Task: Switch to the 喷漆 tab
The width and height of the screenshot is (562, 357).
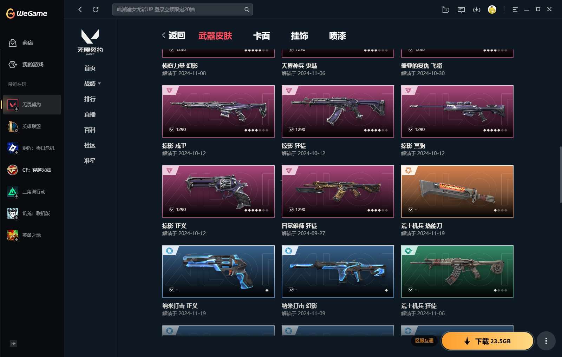Action: coord(338,36)
